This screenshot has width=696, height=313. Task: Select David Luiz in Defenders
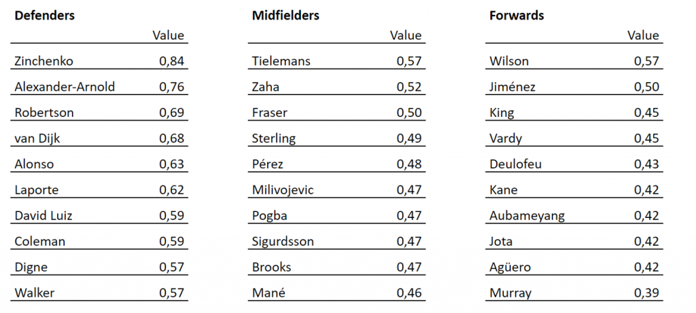pos(43,215)
